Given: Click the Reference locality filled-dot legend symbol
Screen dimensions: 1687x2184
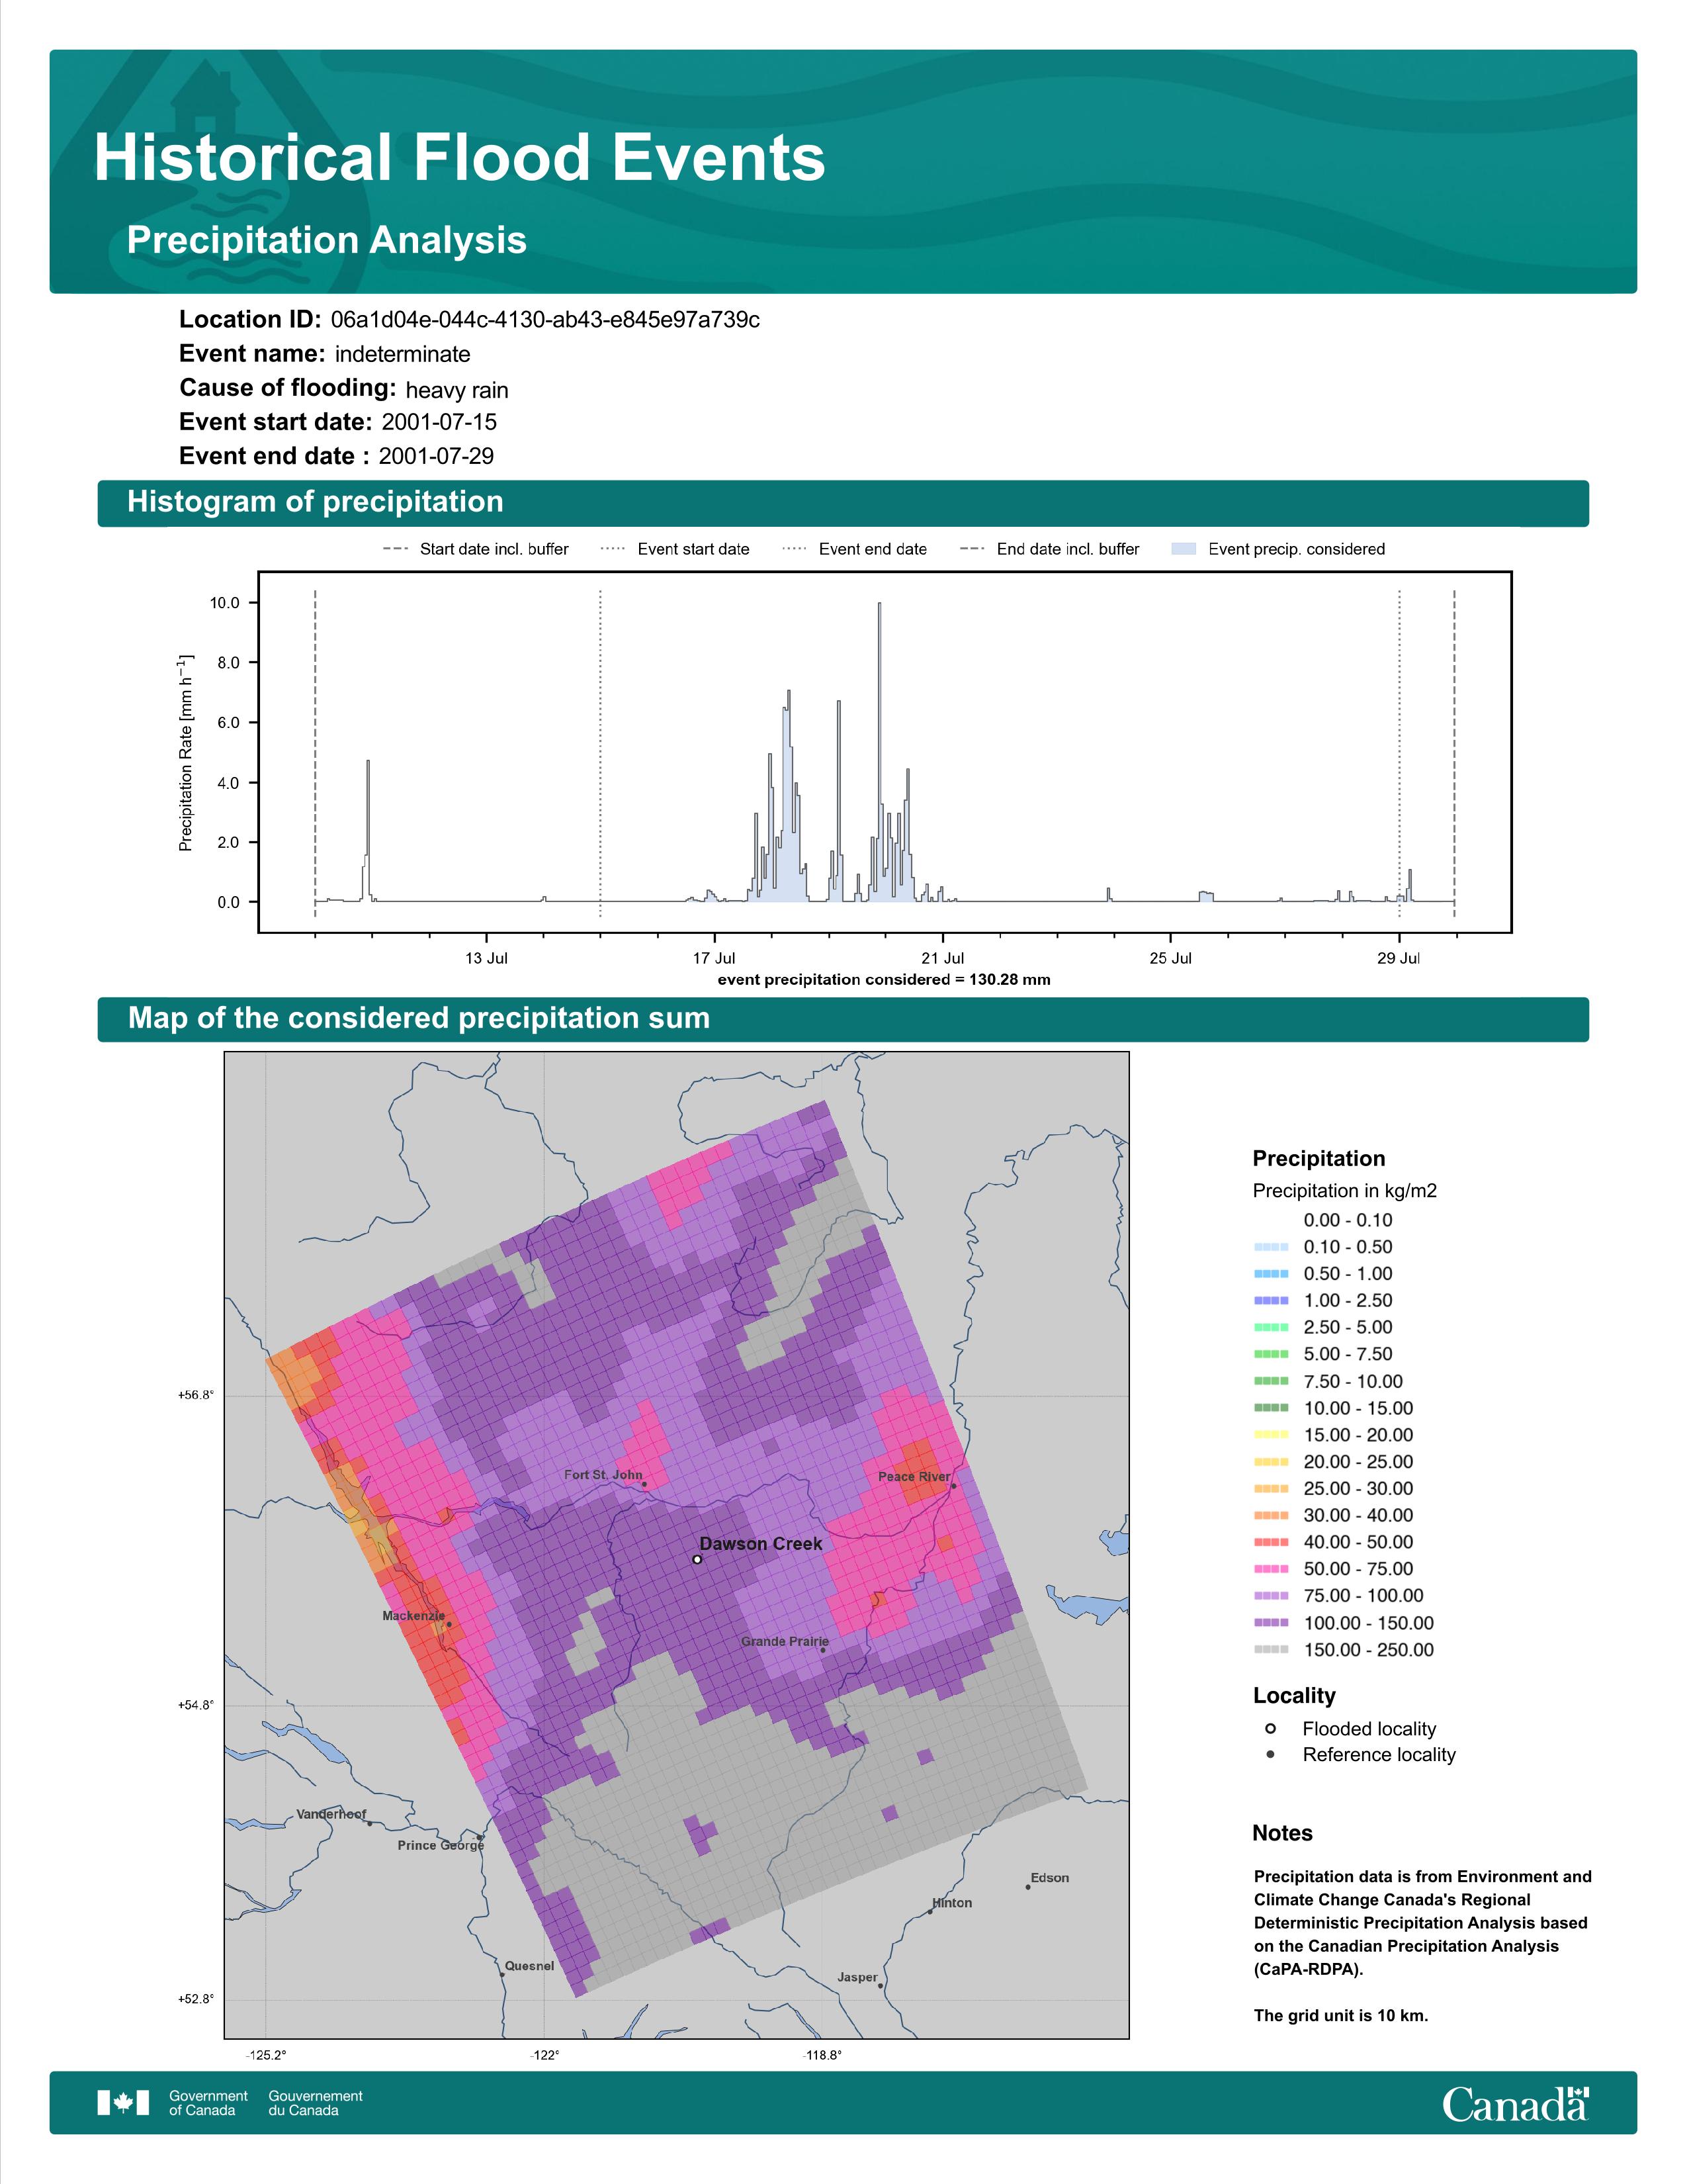Looking at the screenshot, I should pyautogui.click(x=1270, y=1755).
